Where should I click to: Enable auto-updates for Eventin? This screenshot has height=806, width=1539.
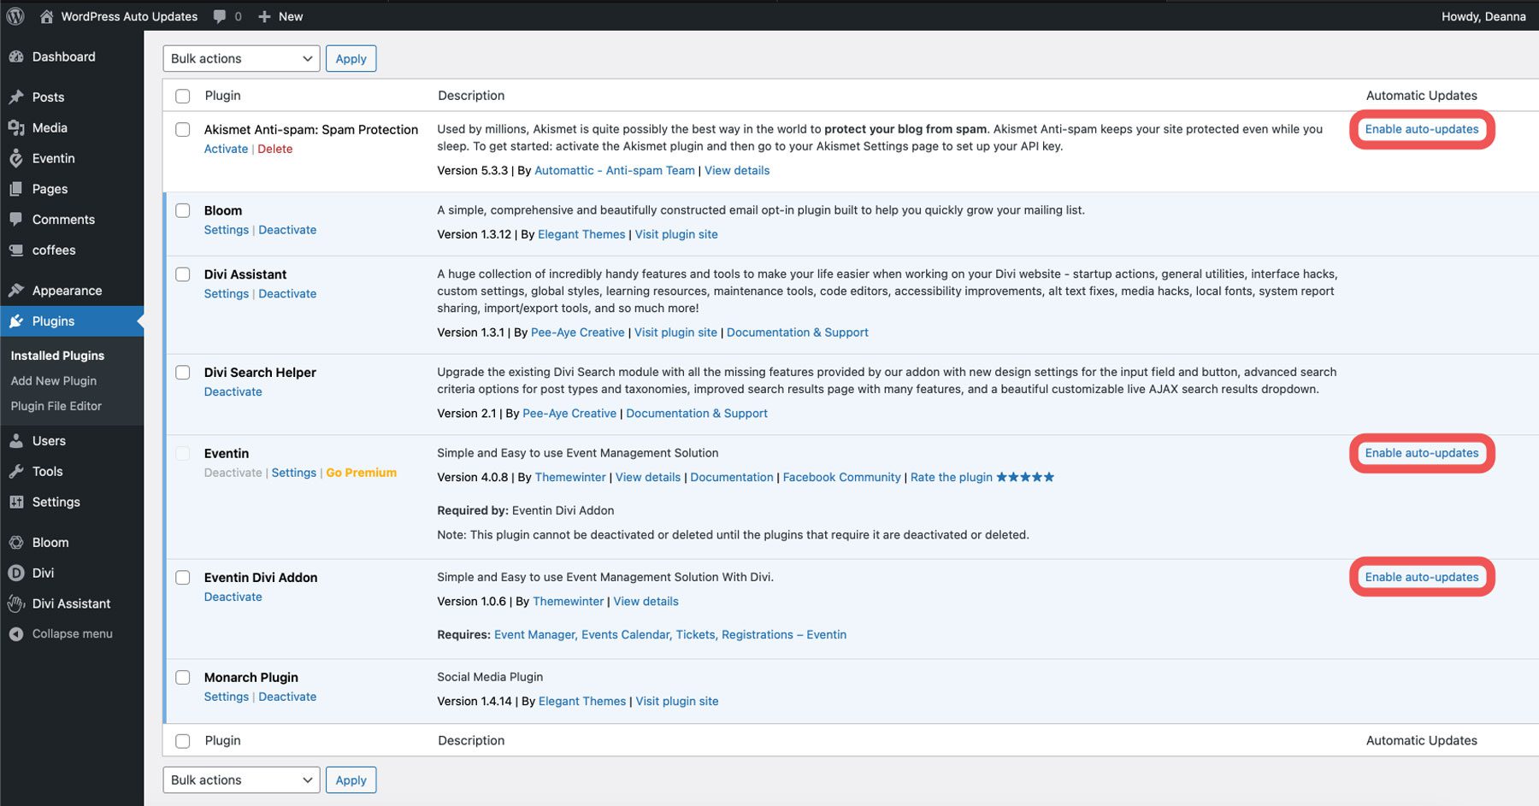pos(1421,453)
